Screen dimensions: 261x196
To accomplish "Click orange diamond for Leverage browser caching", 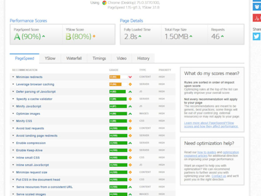I will point(130,84).
